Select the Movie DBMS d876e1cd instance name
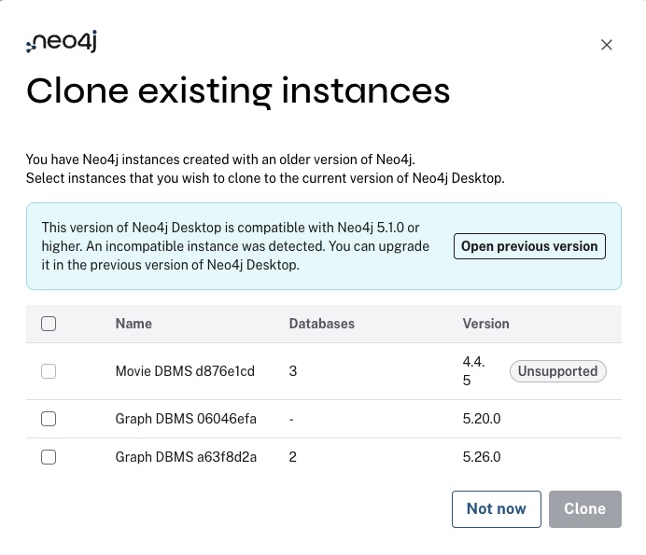 (x=185, y=371)
